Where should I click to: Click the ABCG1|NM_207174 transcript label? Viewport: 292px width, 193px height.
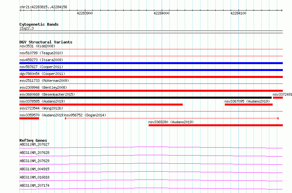click(35, 185)
